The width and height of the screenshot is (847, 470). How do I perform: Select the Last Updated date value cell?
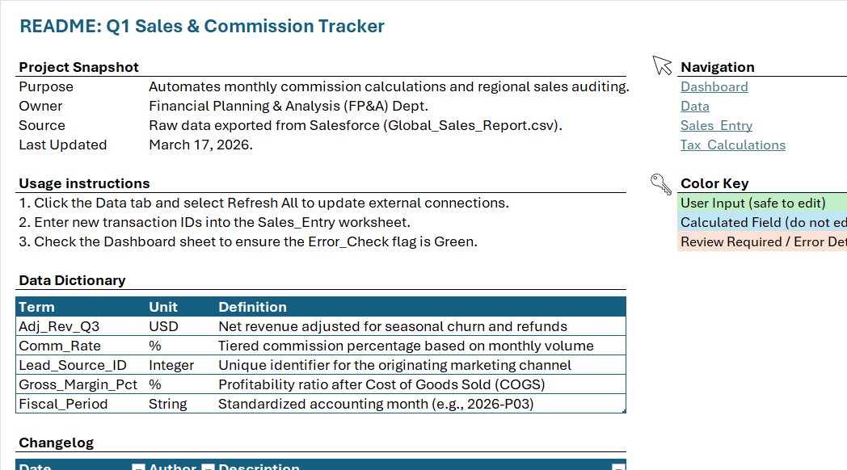pos(201,145)
